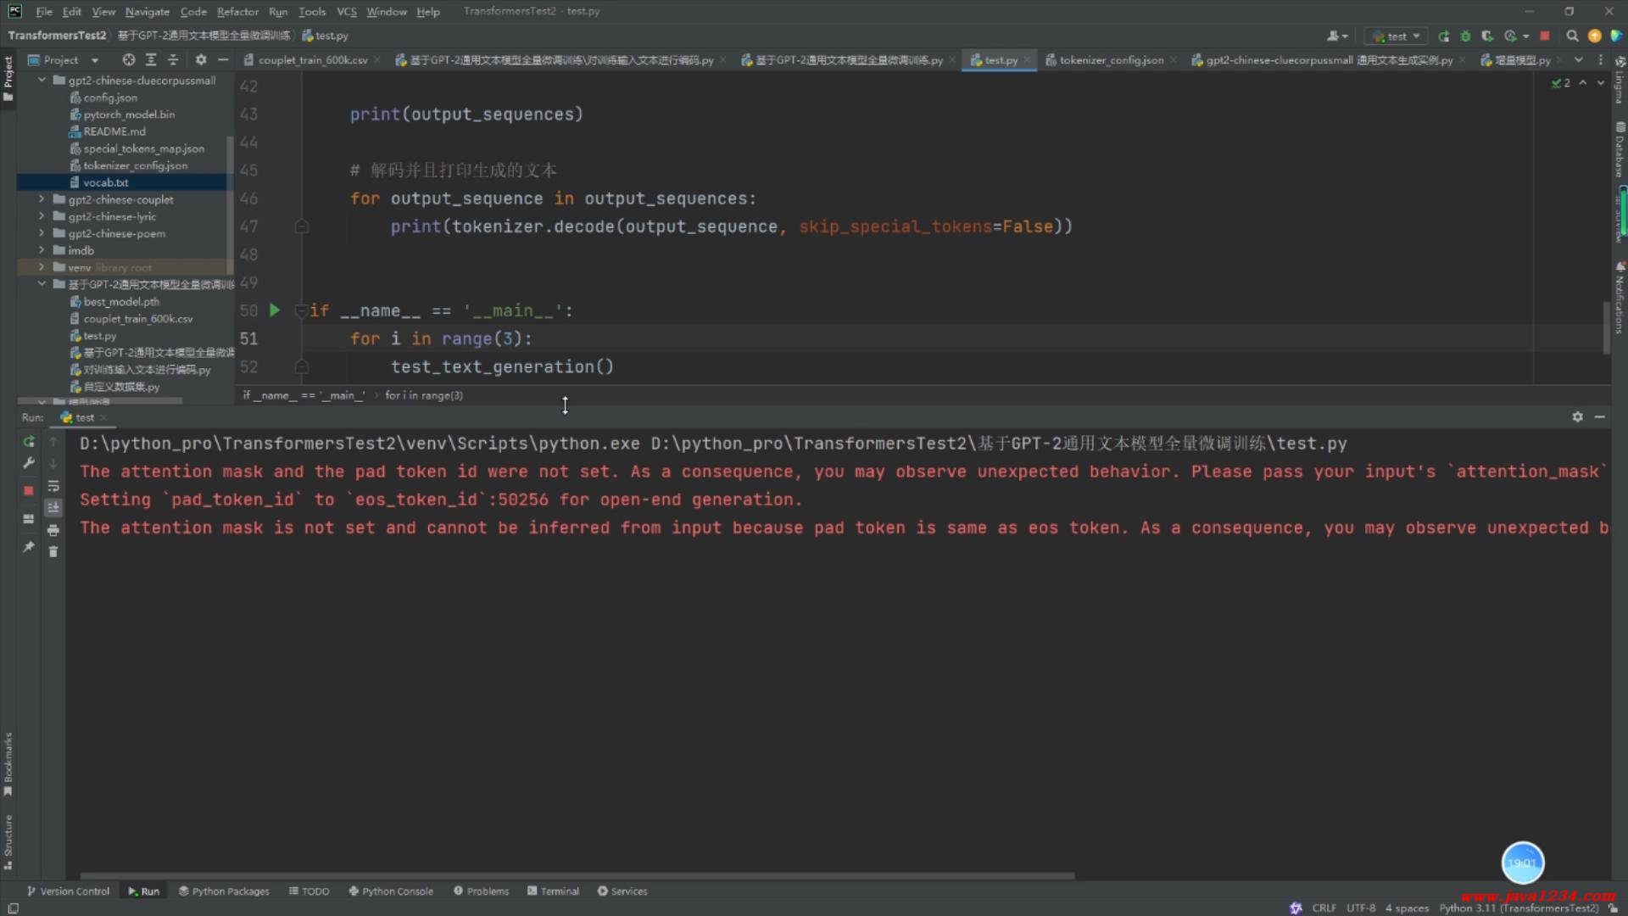This screenshot has height=916, width=1628.
Task: Toggle the Bookmarks tool window stripe
Action: point(8,763)
